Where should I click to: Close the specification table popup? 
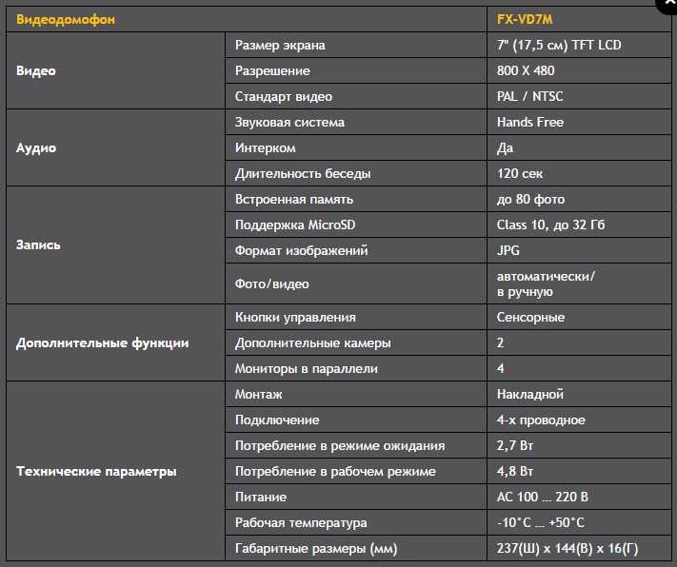tap(668, 4)
